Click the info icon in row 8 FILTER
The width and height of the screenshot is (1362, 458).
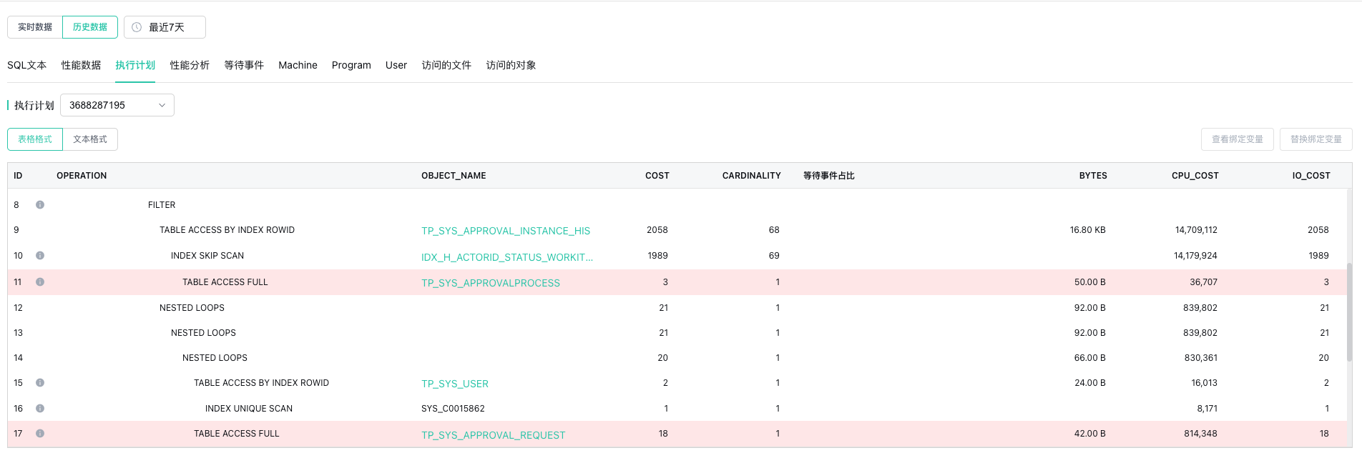(x=40, y=205)
